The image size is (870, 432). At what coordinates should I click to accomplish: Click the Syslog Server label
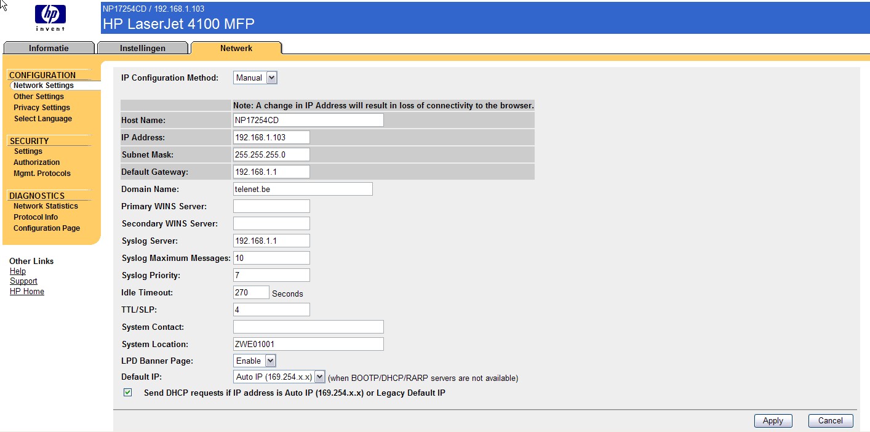tap(151, 241)
